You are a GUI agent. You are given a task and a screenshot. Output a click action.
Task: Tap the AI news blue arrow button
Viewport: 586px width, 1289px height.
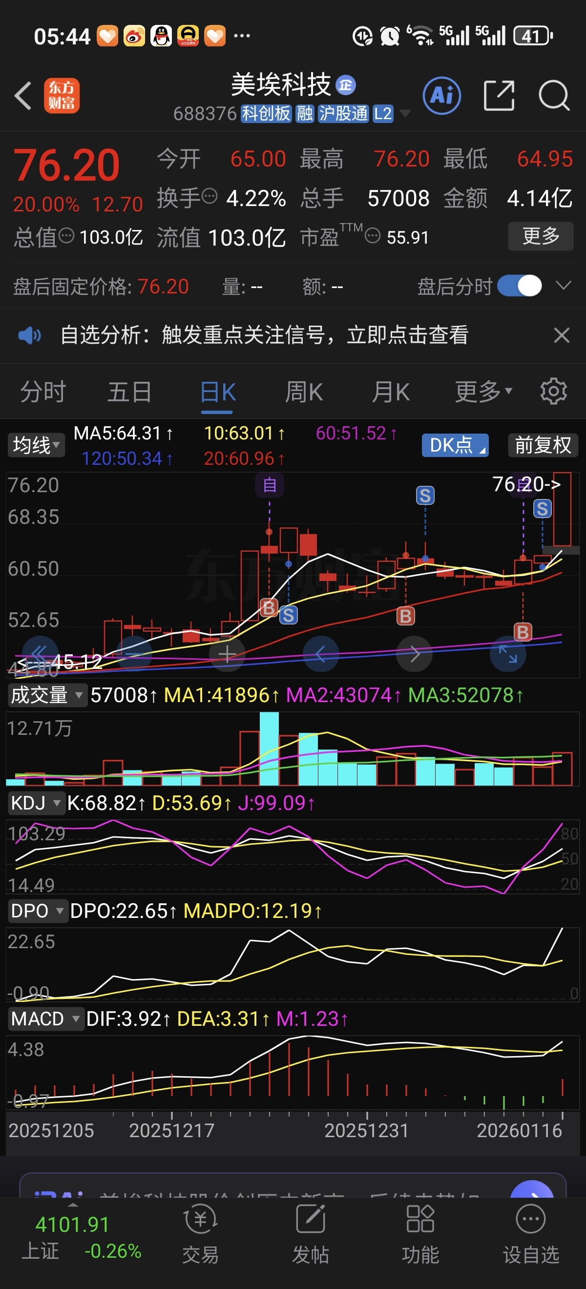pos(532,1190)
